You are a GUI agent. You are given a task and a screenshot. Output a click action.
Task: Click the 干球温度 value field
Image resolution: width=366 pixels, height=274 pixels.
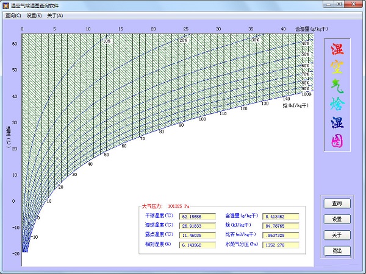click(198, 216)
